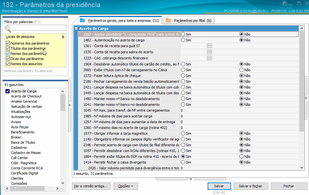The width and height of the screenshot is (309, 195).
Task: Click the Salvar button
Action: [x=219, y=186]
